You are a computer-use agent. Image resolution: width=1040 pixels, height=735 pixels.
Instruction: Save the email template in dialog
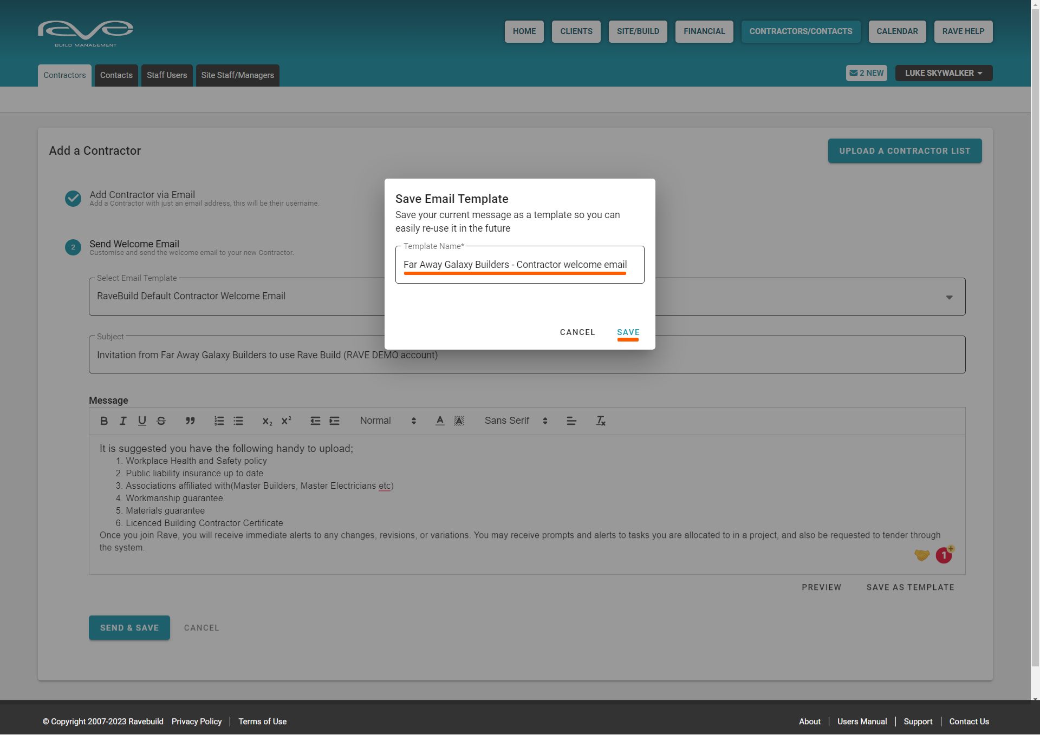pyautogui.click(x=628, y=332)
